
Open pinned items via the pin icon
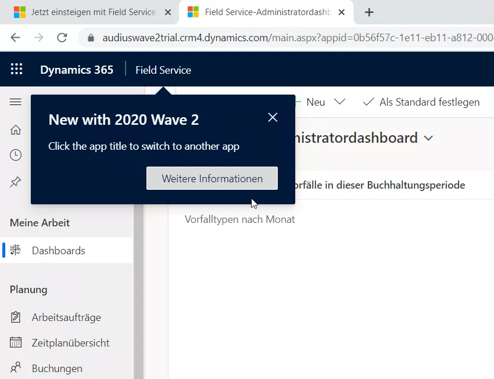pos(16,182)
